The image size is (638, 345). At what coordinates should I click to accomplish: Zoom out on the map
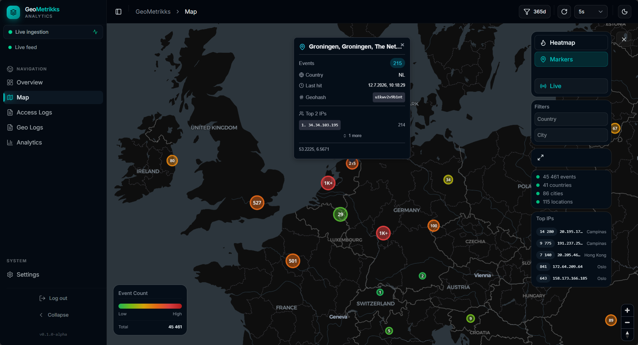pyautogui.click(x=627, y=322)
